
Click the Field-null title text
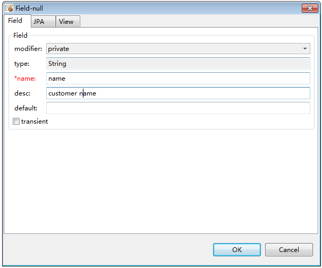pos(29,8)
